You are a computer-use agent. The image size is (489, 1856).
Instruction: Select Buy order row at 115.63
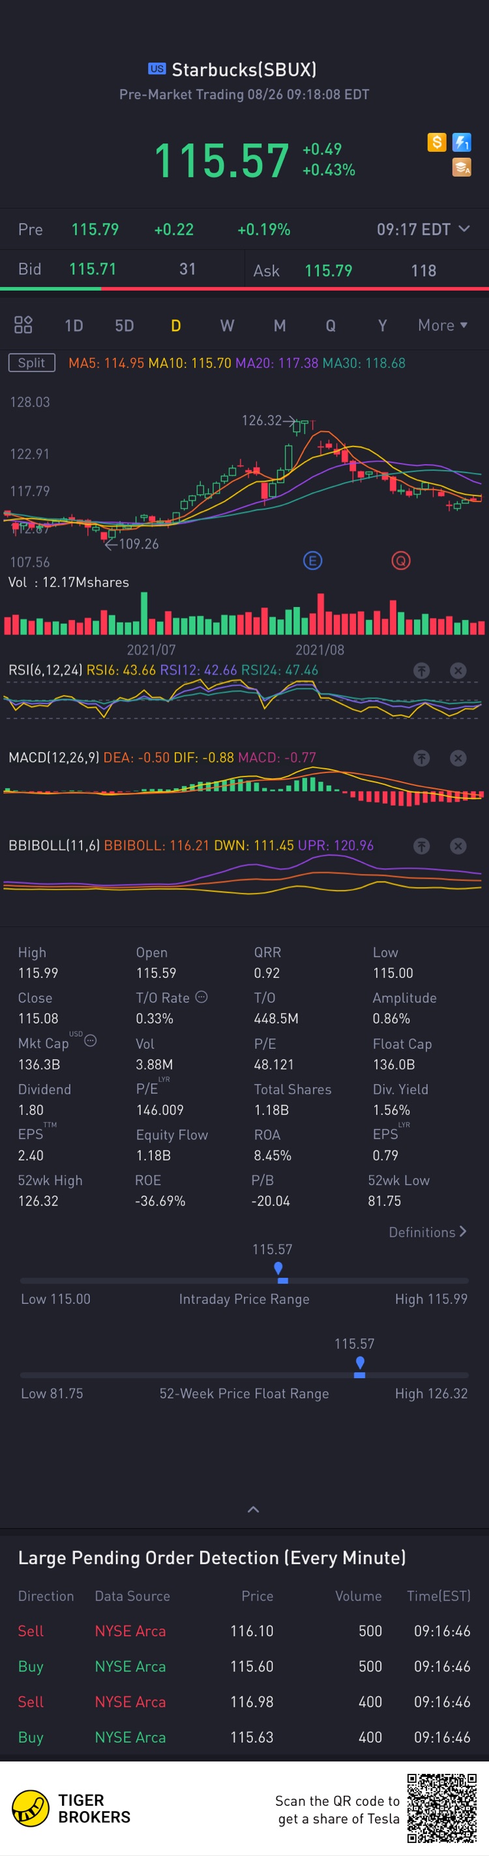(244, 1737)
